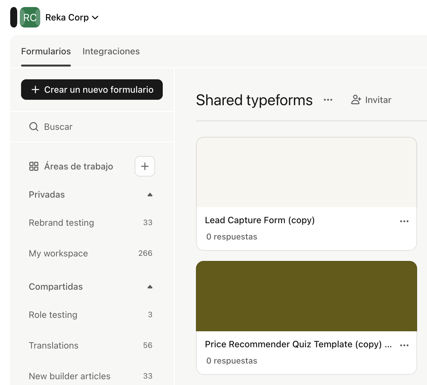
Task: Open Lead Capture Form (copy) thumbnail
Action: (x=306, y=172)
